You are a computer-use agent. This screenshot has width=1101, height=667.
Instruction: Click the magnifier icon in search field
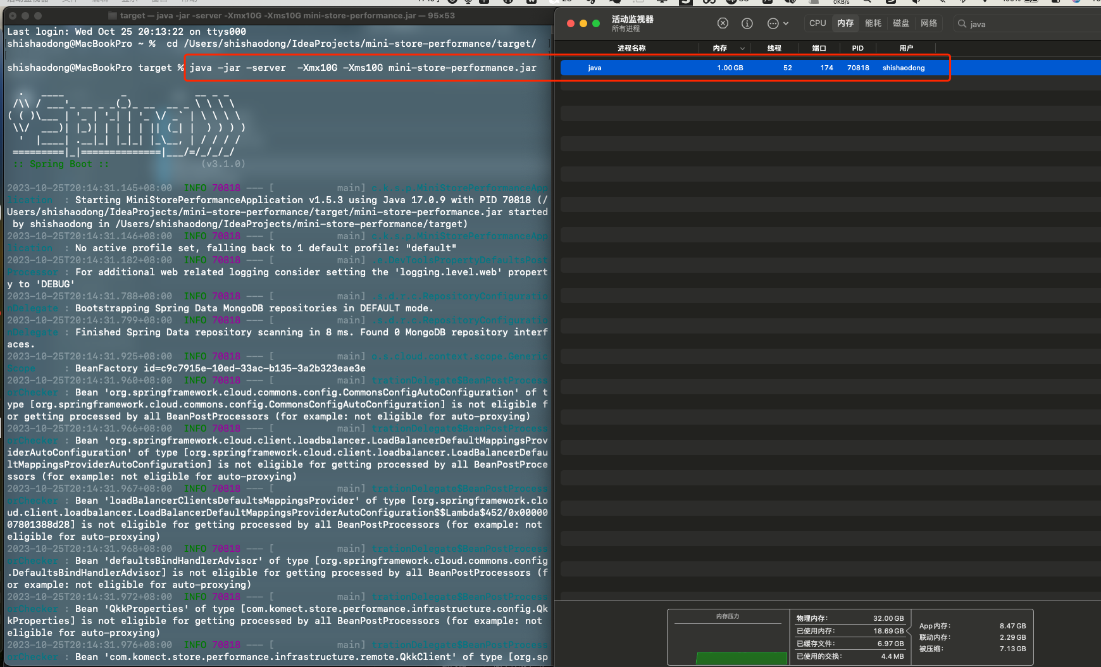tap(962, 24)
